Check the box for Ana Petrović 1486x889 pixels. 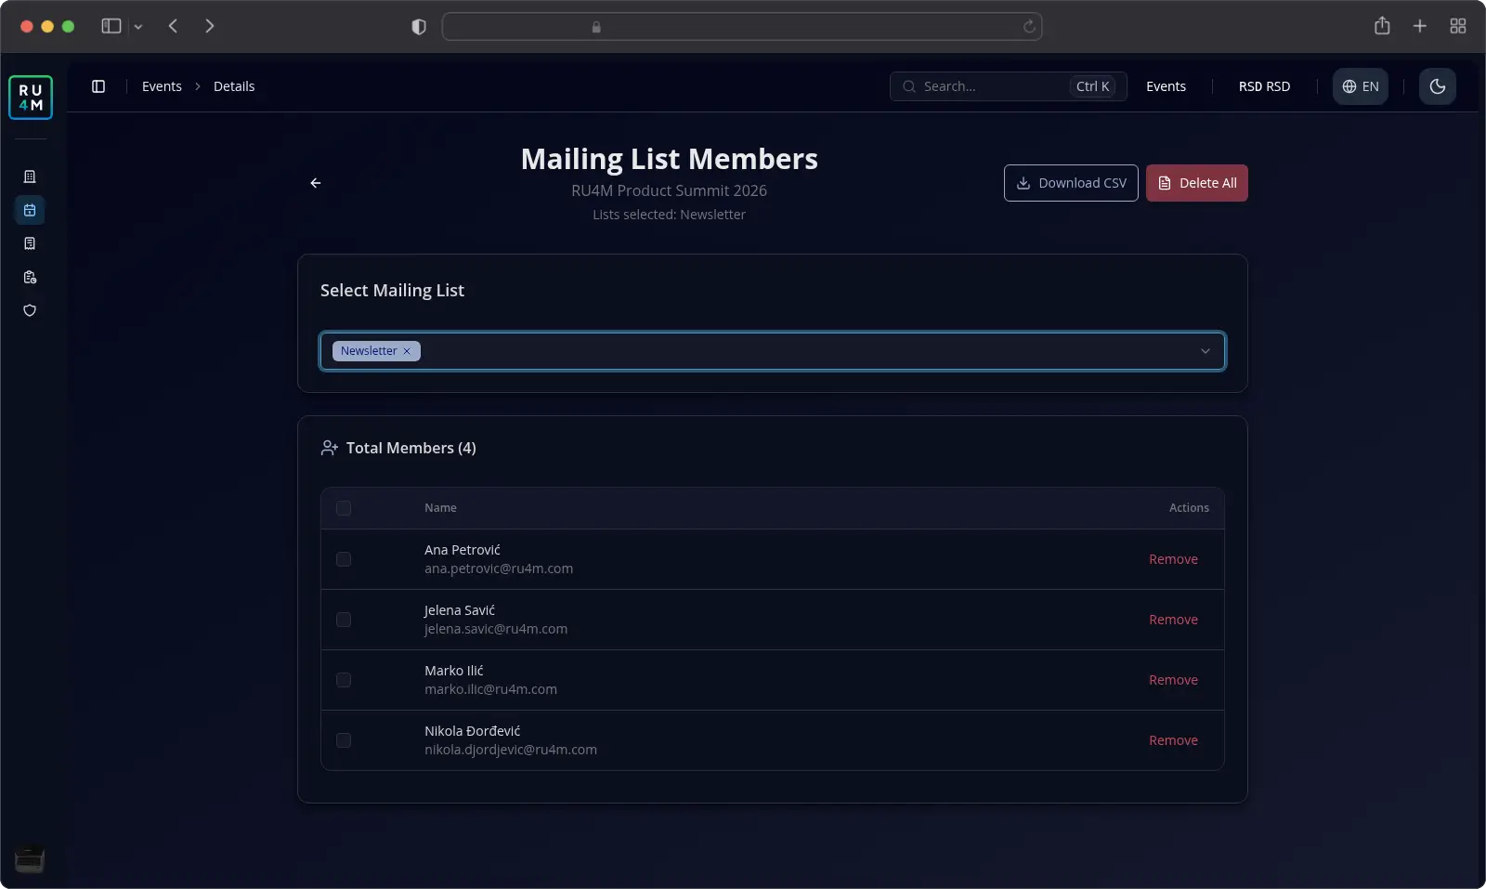point(344,559)
